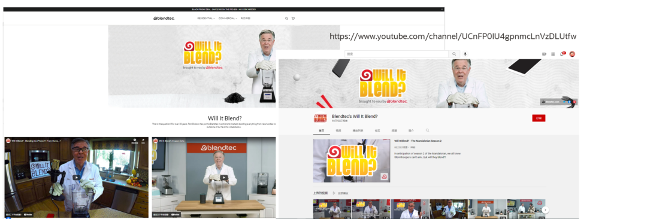Select the fourth channel tab (Community)
This screenshot has width=647, height=219.
[377, 130]
